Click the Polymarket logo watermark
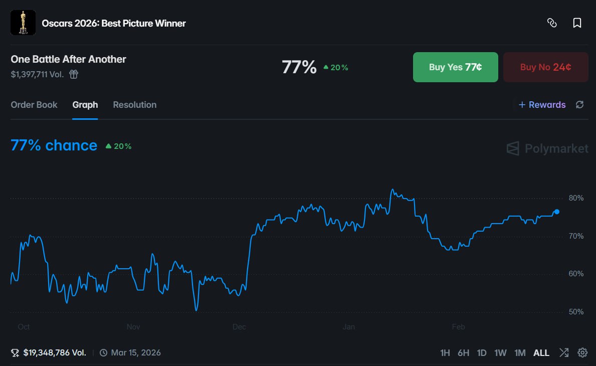596x366 pixels. tap(547, 148)
